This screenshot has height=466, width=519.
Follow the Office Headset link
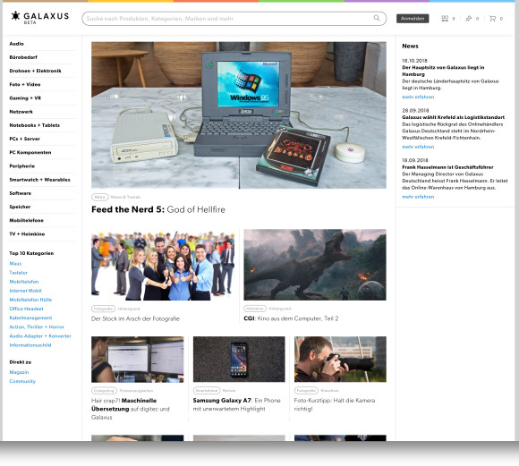[26, 309]
